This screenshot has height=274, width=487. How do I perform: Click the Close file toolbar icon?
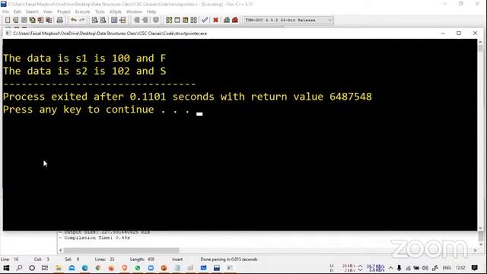point(40,20)
